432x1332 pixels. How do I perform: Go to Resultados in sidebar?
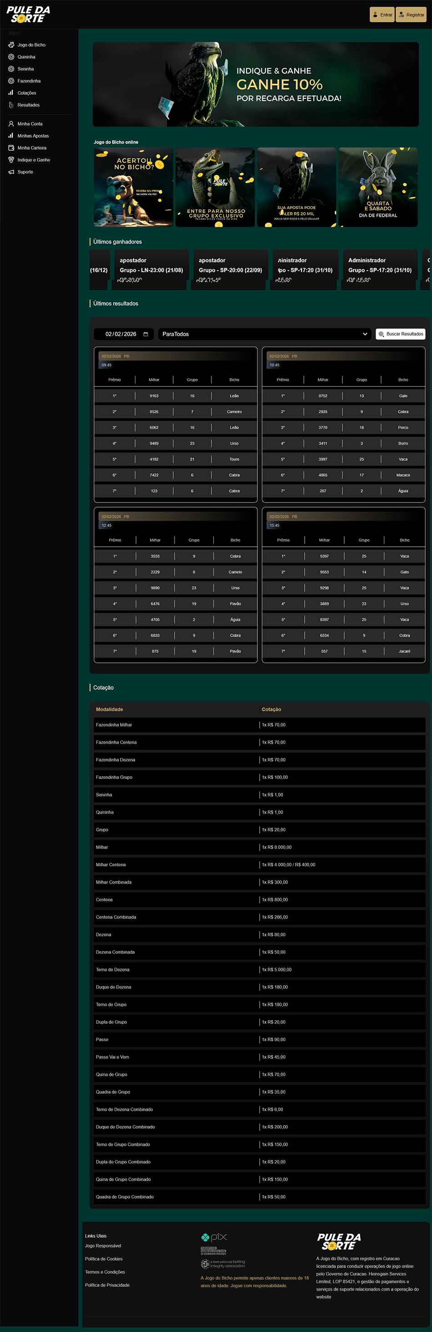28,105
